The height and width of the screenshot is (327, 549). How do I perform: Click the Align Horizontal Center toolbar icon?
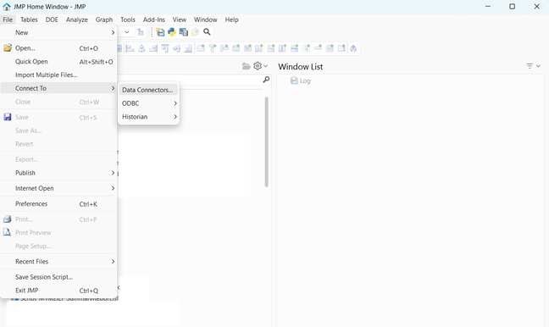141,48
